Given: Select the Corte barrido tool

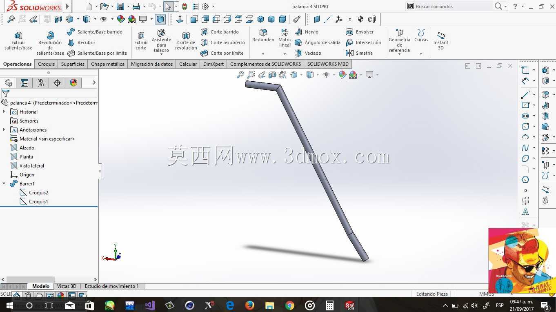Looking at the screenshot, I should click(220, 32).
